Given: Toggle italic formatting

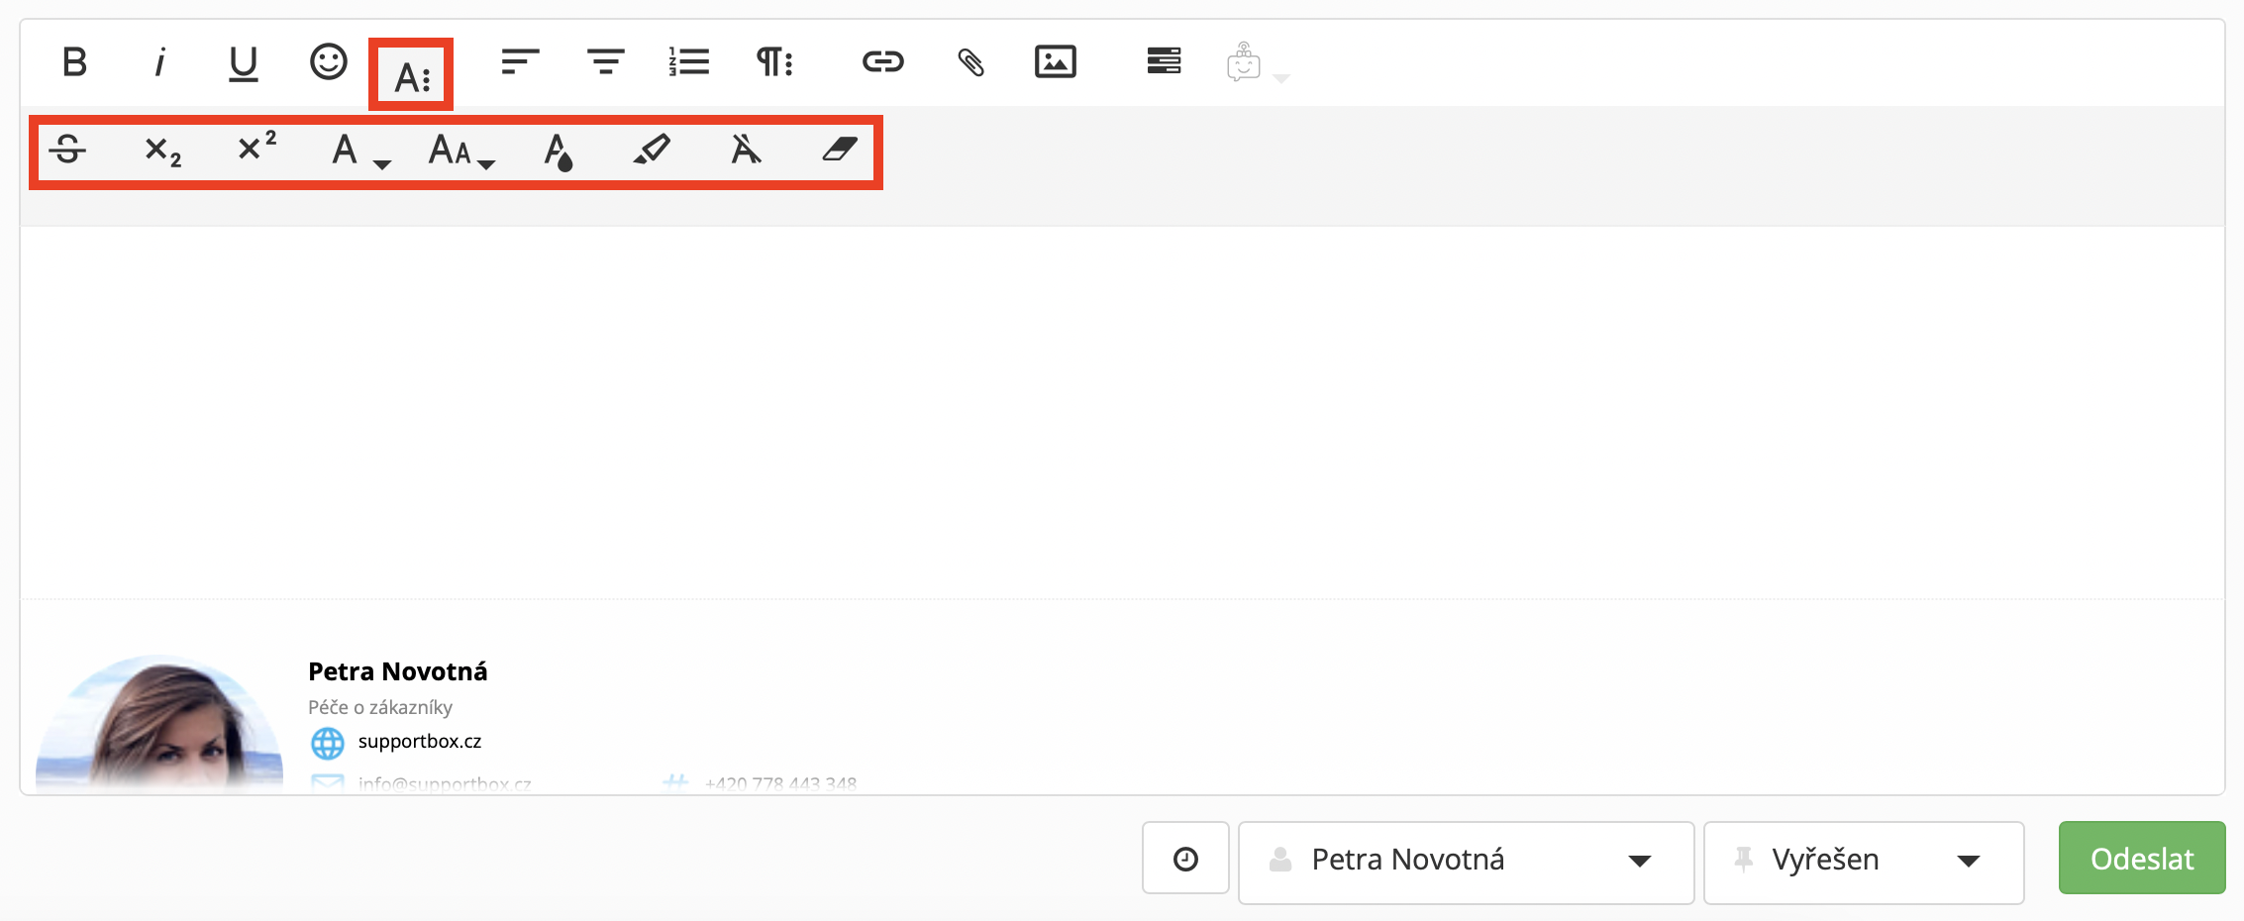Looking at the screenshot, I should click(x=159, y=62).
